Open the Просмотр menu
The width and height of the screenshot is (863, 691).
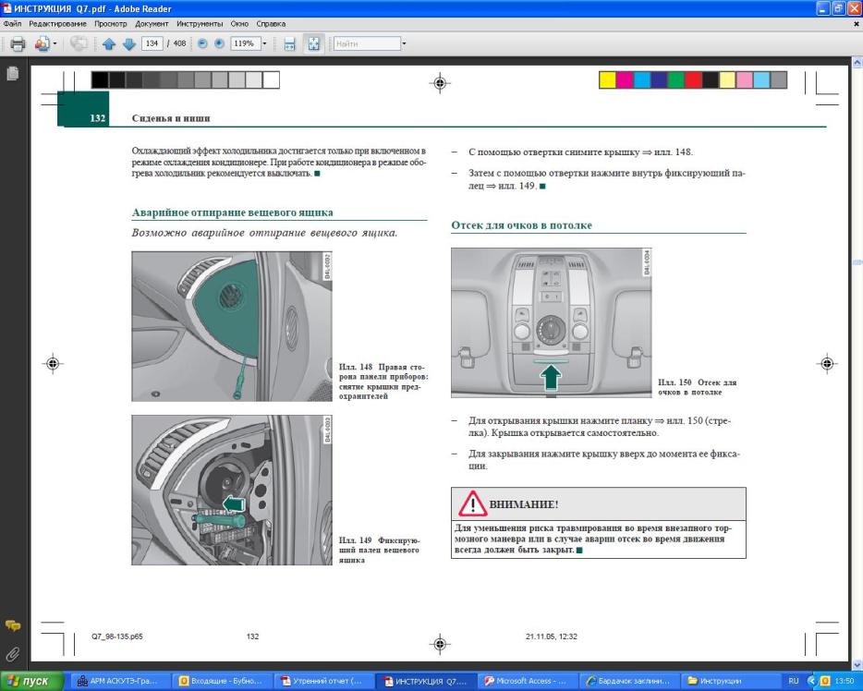click(111, 24)
